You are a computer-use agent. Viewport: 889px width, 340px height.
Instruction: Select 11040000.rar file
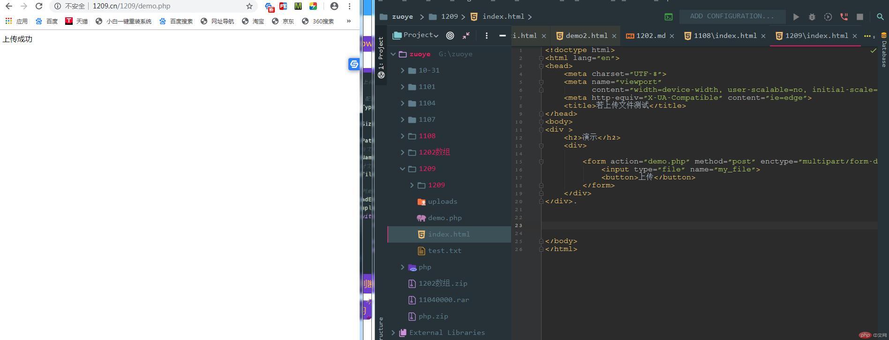click(x=444, y=300)
